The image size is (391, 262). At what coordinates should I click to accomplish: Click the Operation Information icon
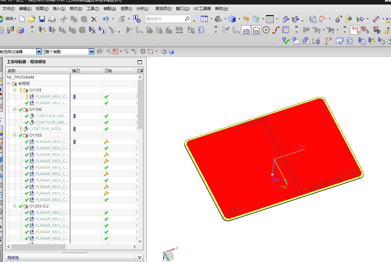103,30
